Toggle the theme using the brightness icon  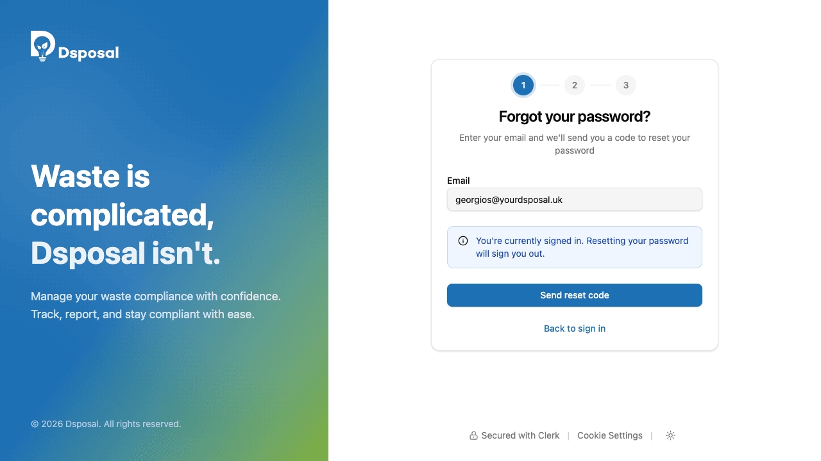coord(670,435)
